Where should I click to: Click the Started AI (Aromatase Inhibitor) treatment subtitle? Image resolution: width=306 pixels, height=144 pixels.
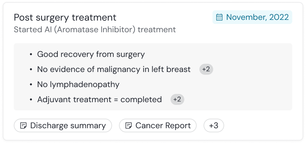pyautogui.click(x=95, y=29)
